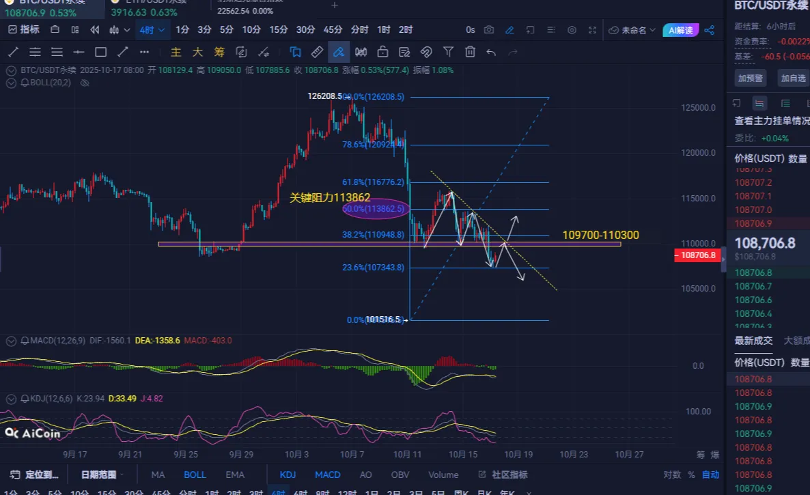
Task: Click the 定位到 locate button
Action: tap(34, 475)
